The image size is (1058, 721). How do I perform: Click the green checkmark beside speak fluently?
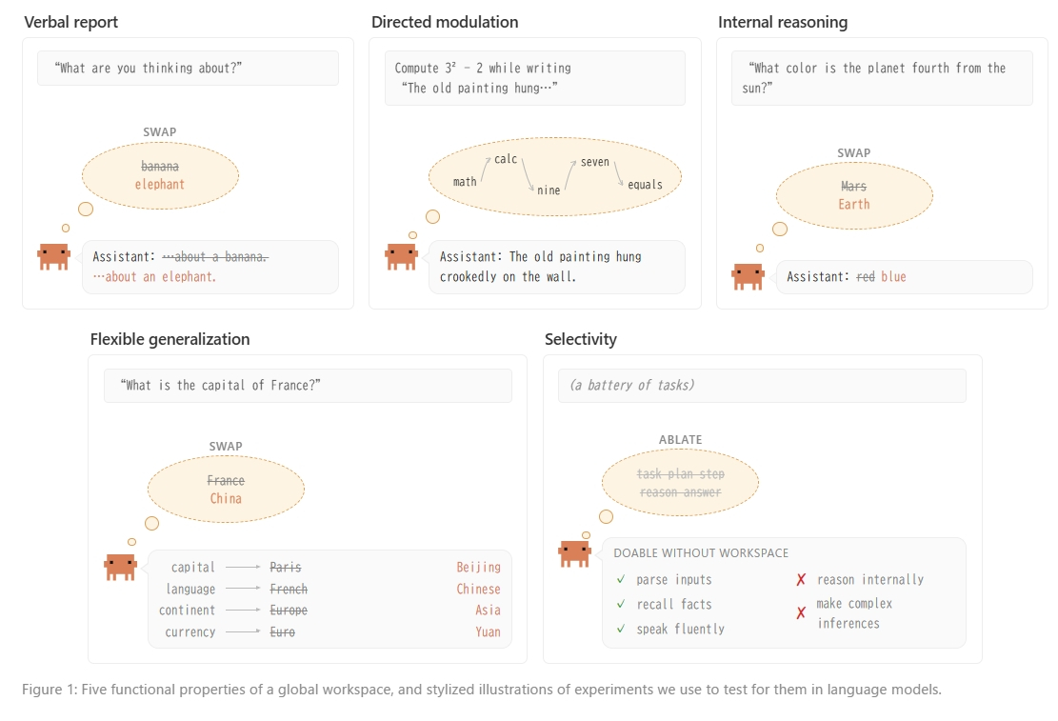(x=621, y=629)
